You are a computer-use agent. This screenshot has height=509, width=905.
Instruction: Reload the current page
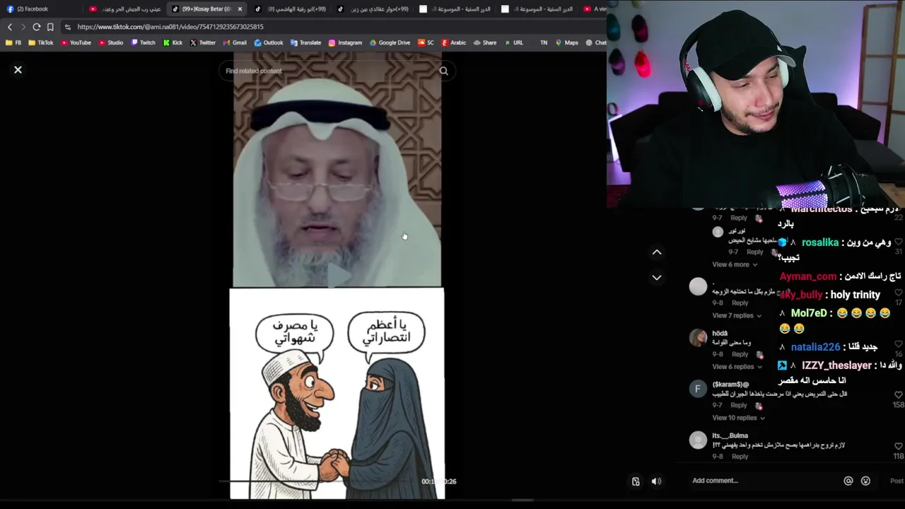tap(37, 27)
